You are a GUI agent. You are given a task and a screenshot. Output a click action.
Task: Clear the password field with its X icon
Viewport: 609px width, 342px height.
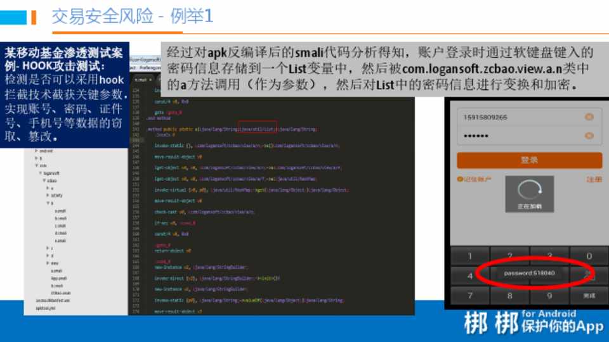point(589,136)
